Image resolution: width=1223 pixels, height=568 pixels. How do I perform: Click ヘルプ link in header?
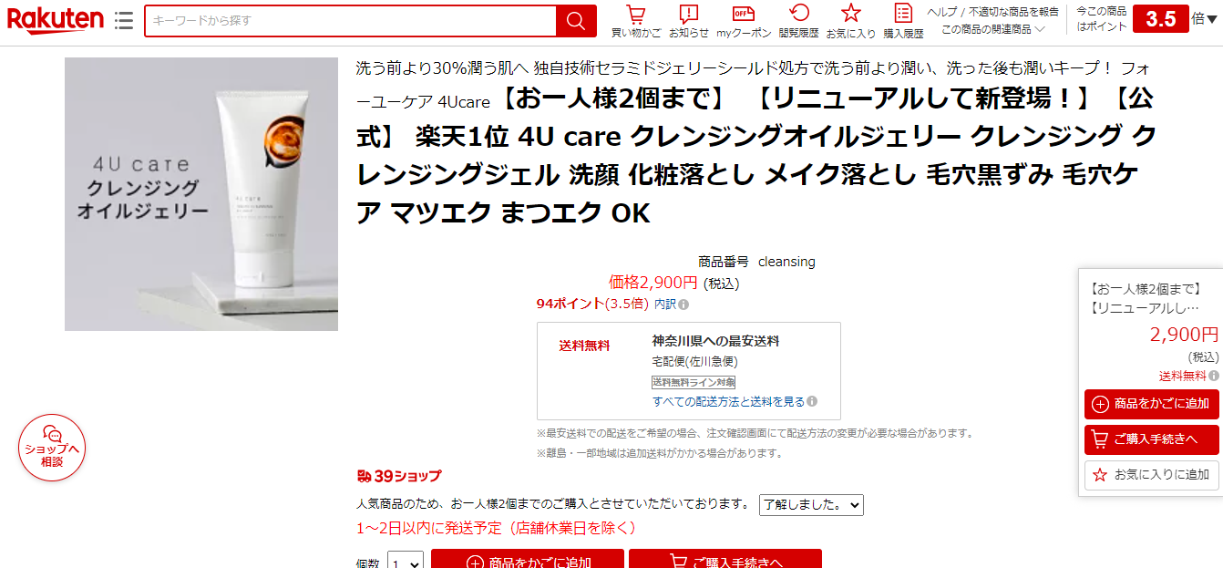click(x=942, y=12)
